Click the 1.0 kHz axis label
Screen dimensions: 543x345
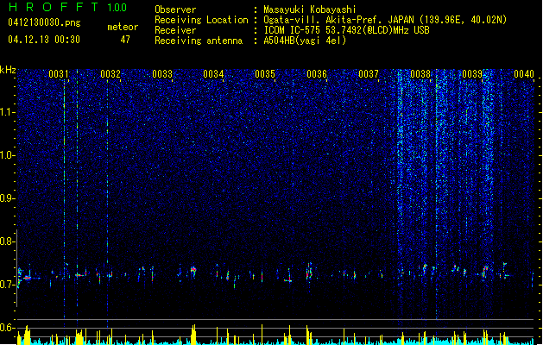coord(7,155)
